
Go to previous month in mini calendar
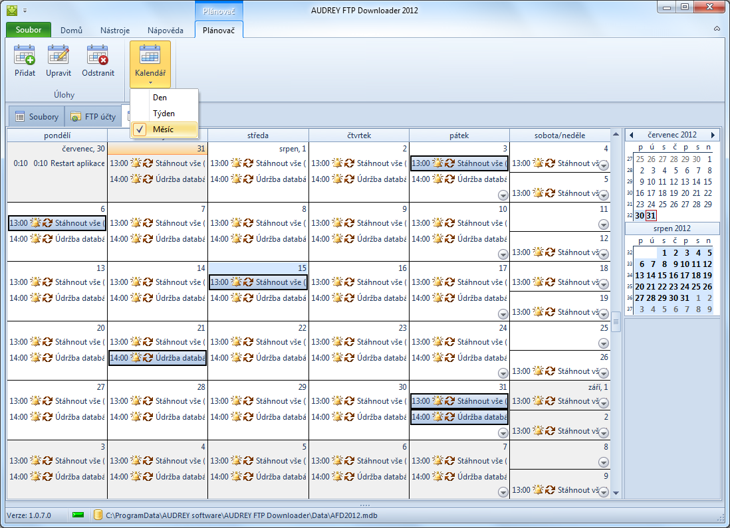(631, 135)
